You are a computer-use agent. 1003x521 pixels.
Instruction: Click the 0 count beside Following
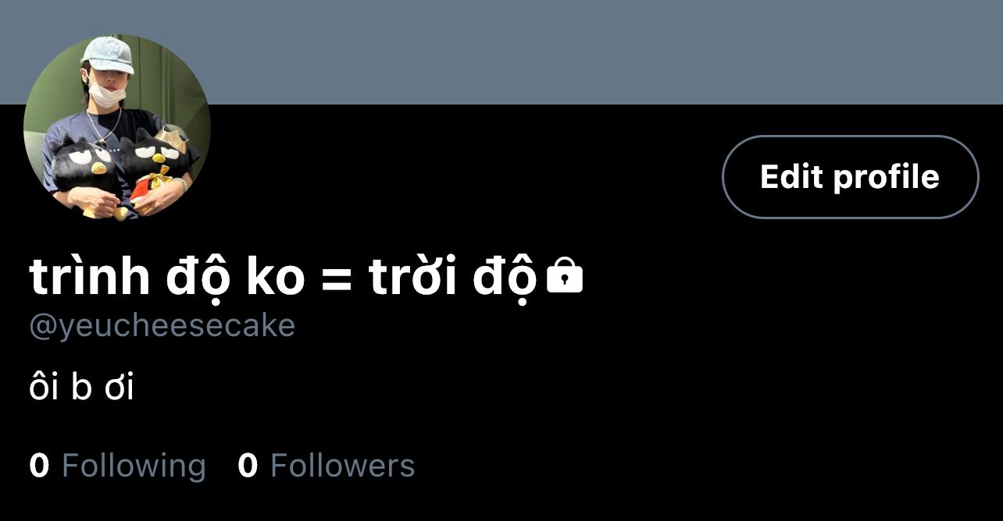(x=39, y=466)
